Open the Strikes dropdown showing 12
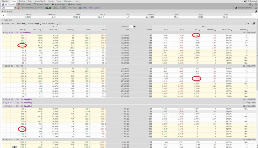Screen dimensions: 258x148 coord(134,27)
